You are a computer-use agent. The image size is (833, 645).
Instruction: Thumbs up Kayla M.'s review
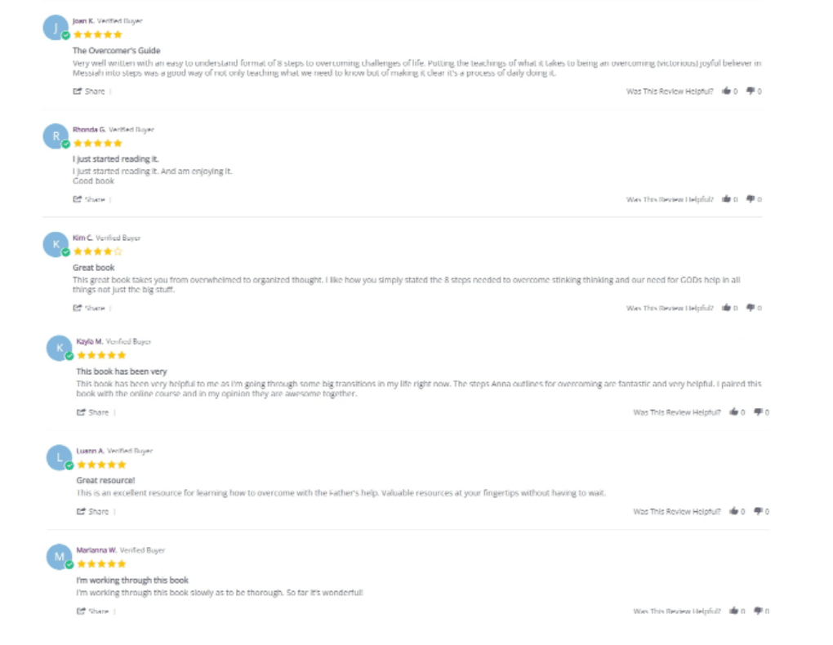(x=733, y=412)
